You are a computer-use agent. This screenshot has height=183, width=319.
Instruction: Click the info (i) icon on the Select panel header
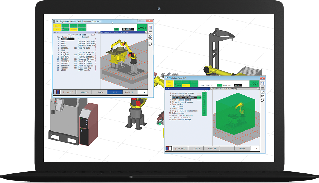click(96, 32)
